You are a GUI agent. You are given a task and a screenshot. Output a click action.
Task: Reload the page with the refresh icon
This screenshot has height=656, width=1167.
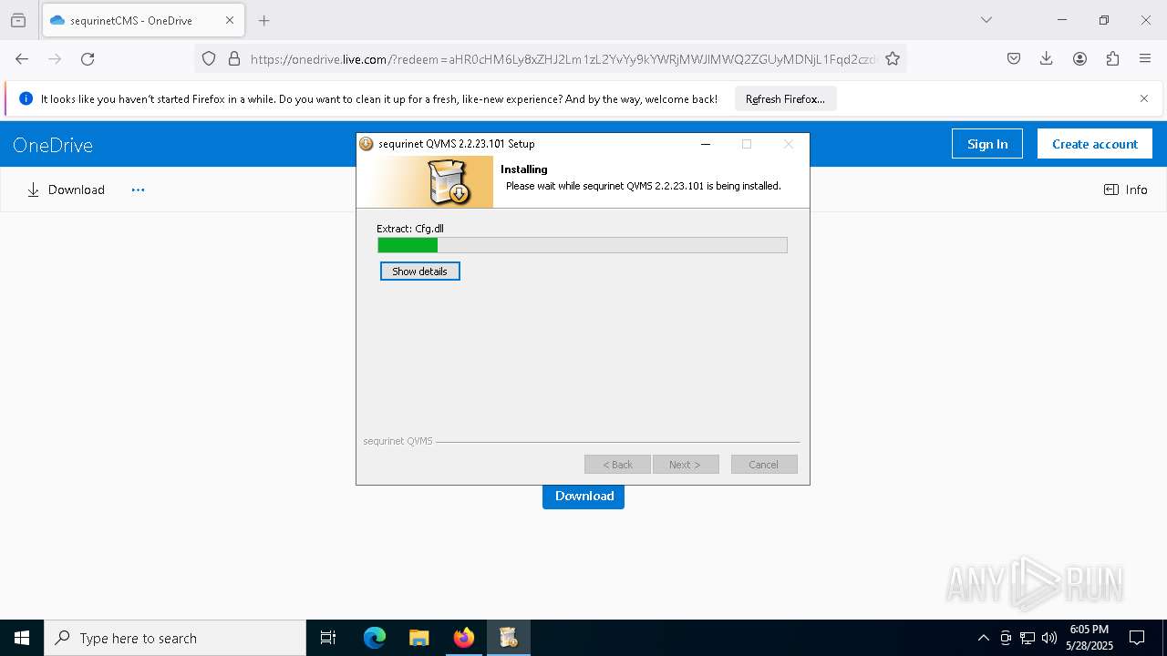[x=88, y=58]
